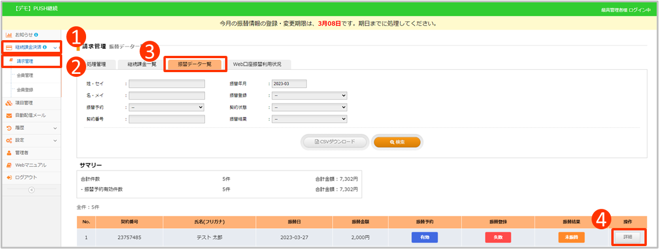Click the Webマニュアル book icon
Screen dimensions: 659x249
[9, 165]
